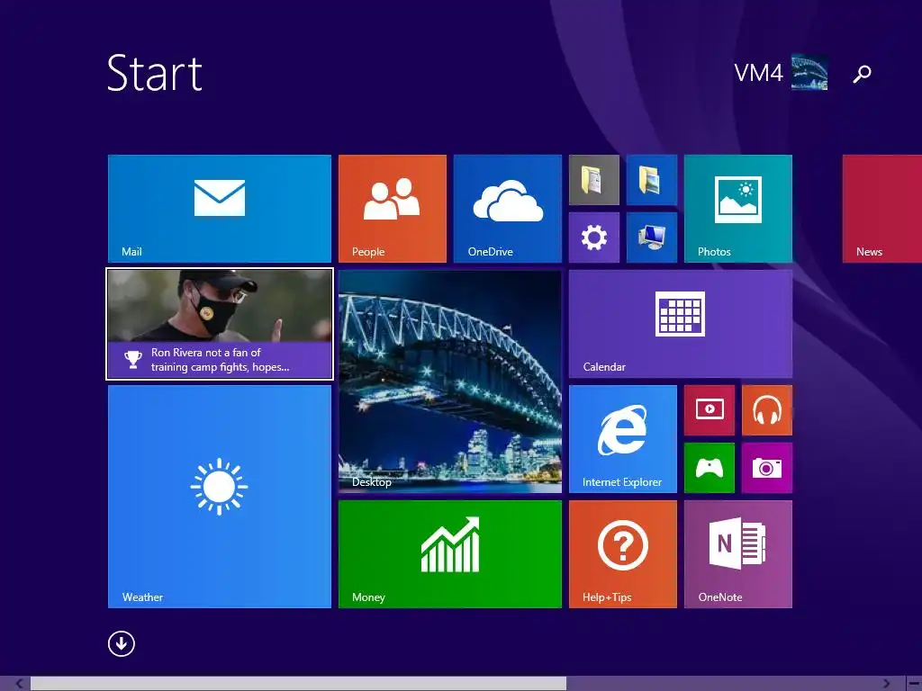Open the Money tile
The height and width of the screenshot is (691, 922).
point(450,554)
